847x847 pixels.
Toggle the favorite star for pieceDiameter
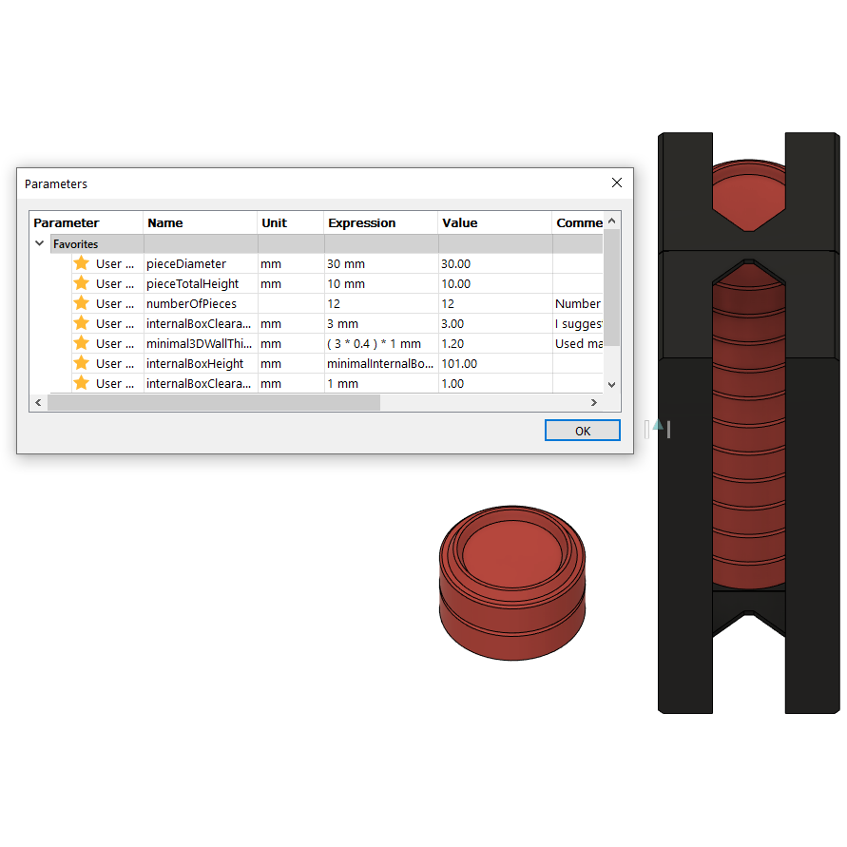click(81, 263)
